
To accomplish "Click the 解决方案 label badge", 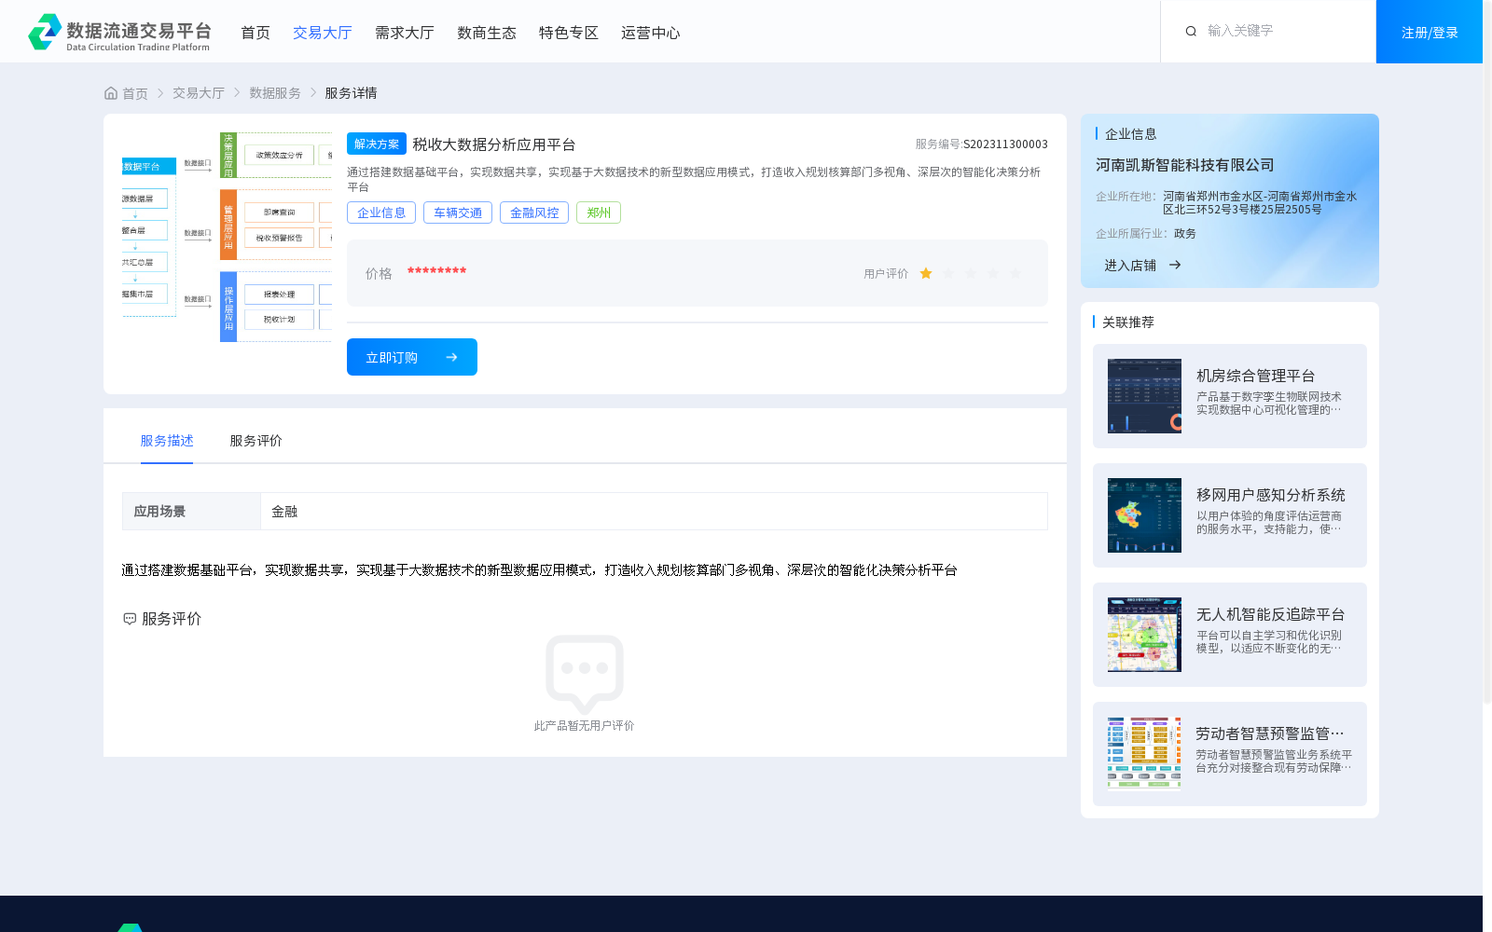I will 377,144.
